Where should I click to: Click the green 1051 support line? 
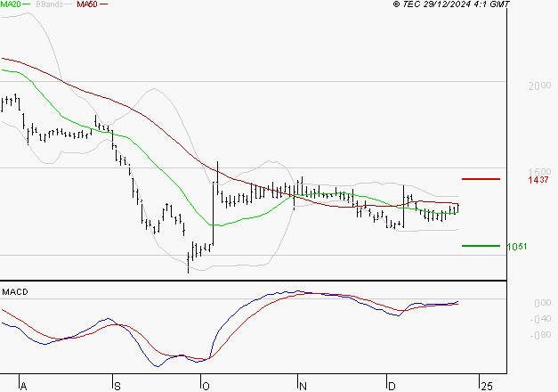tap(481, 246)
